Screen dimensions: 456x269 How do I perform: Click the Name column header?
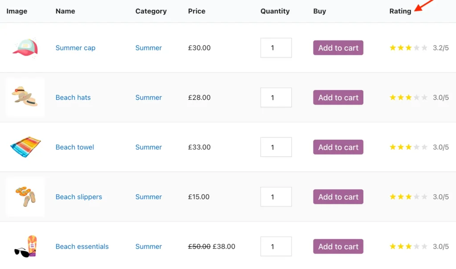click(x=65, y=11)
